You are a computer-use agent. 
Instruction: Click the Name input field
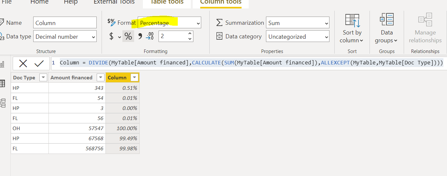point(65,23)
